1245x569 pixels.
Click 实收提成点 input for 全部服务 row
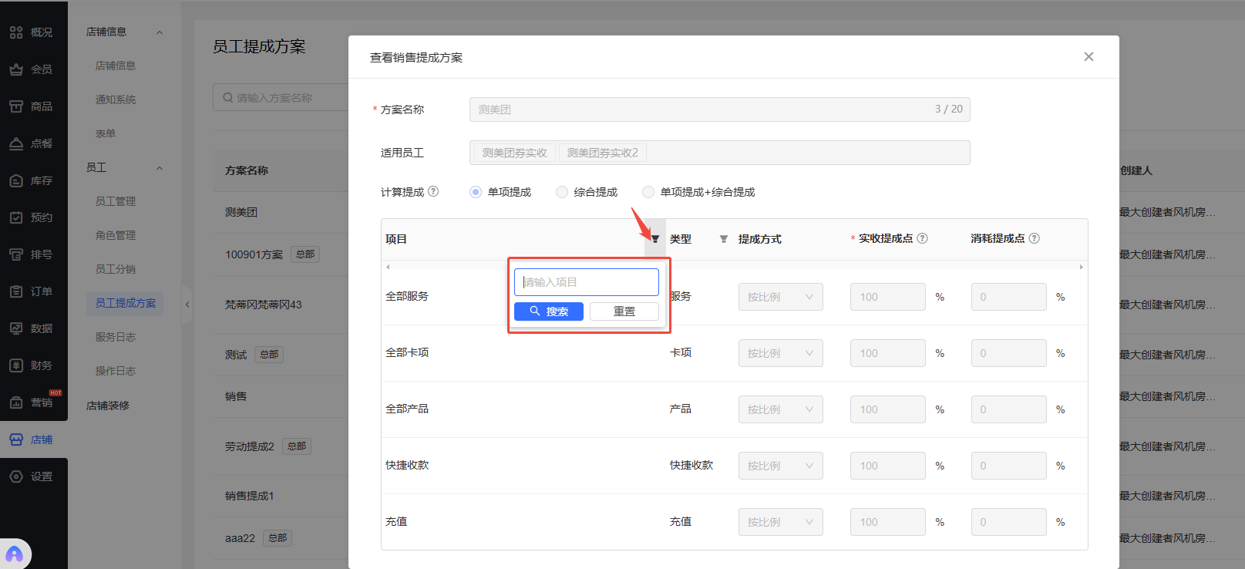[888, 297]
